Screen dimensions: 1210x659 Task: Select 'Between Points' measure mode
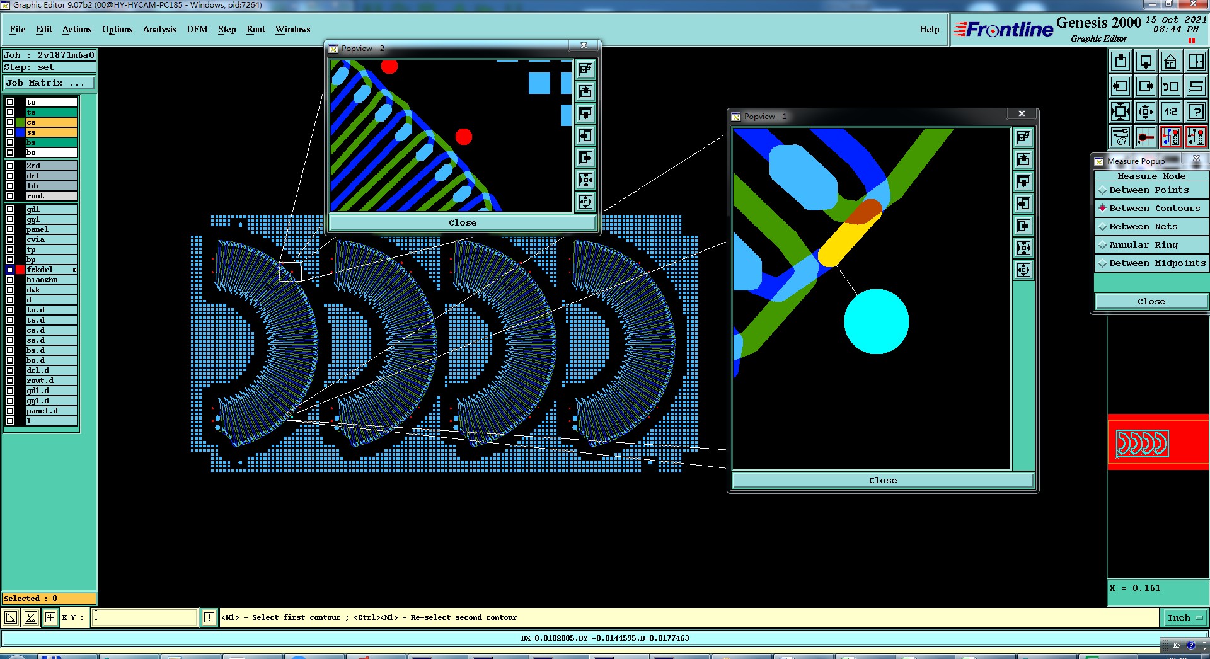(1151, 190)
